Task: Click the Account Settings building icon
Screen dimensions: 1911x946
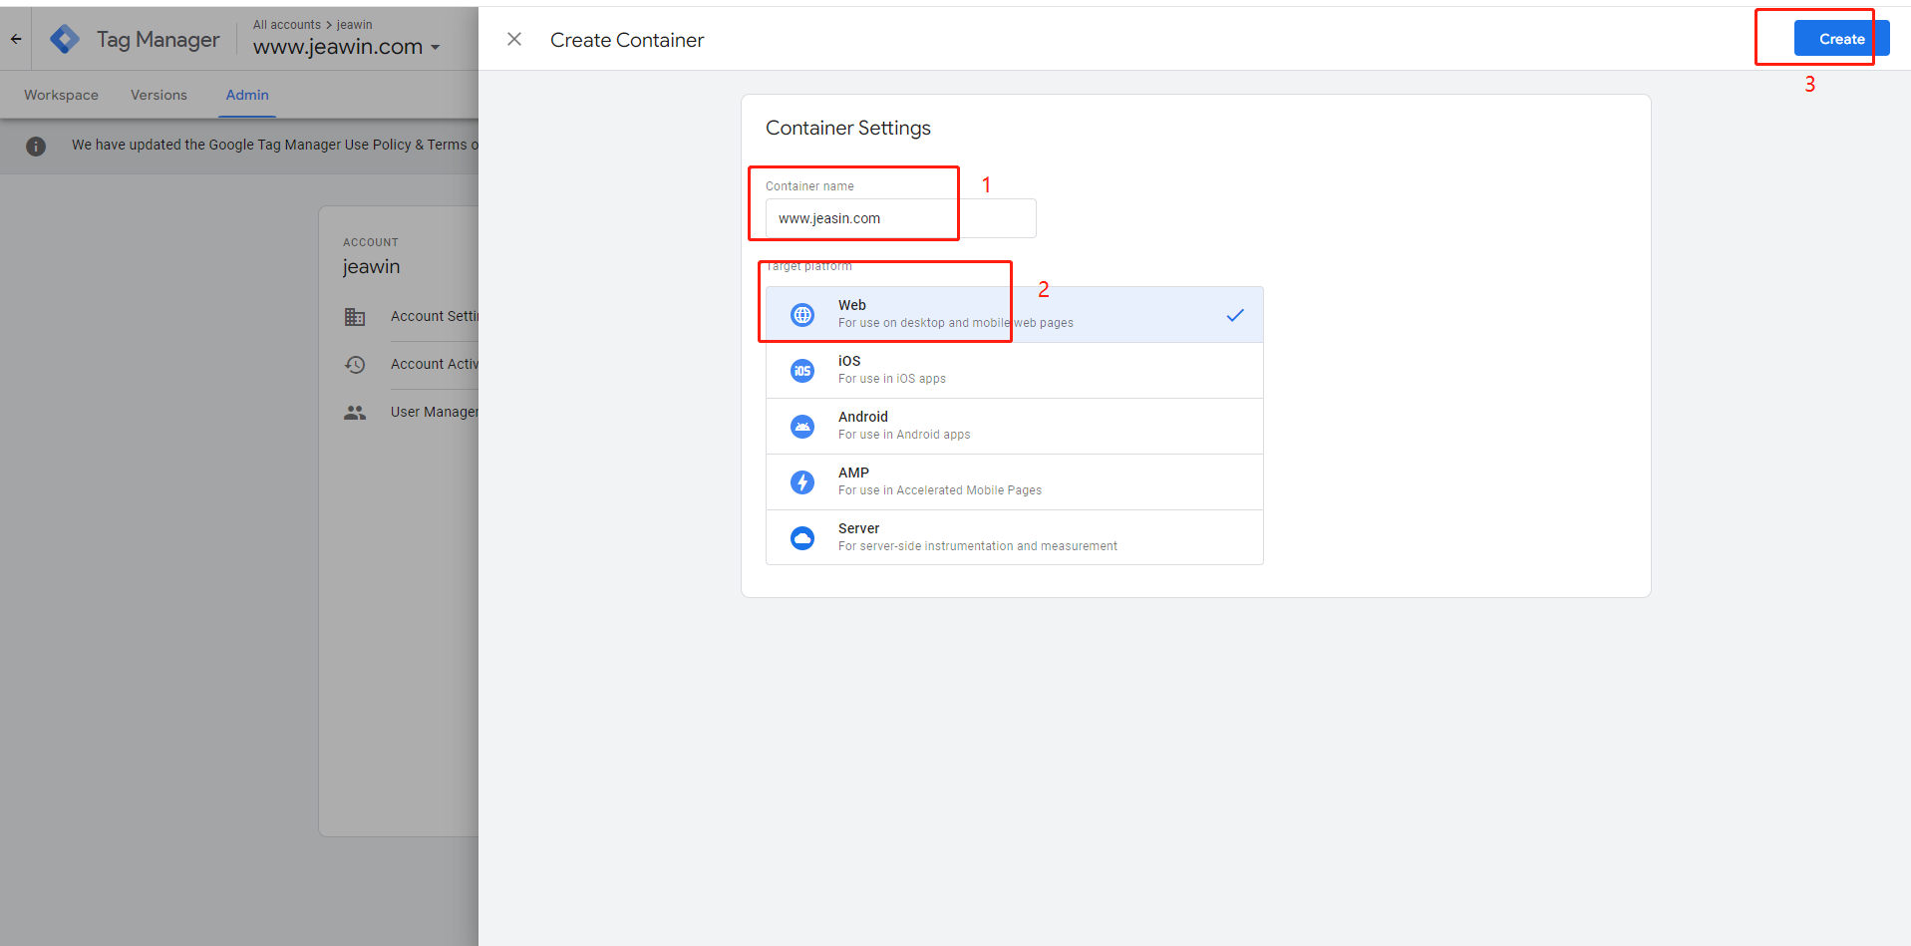Action: [355, 317]
